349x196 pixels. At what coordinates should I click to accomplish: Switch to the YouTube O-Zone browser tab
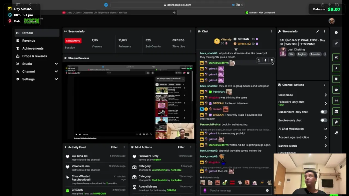(95, 13)
